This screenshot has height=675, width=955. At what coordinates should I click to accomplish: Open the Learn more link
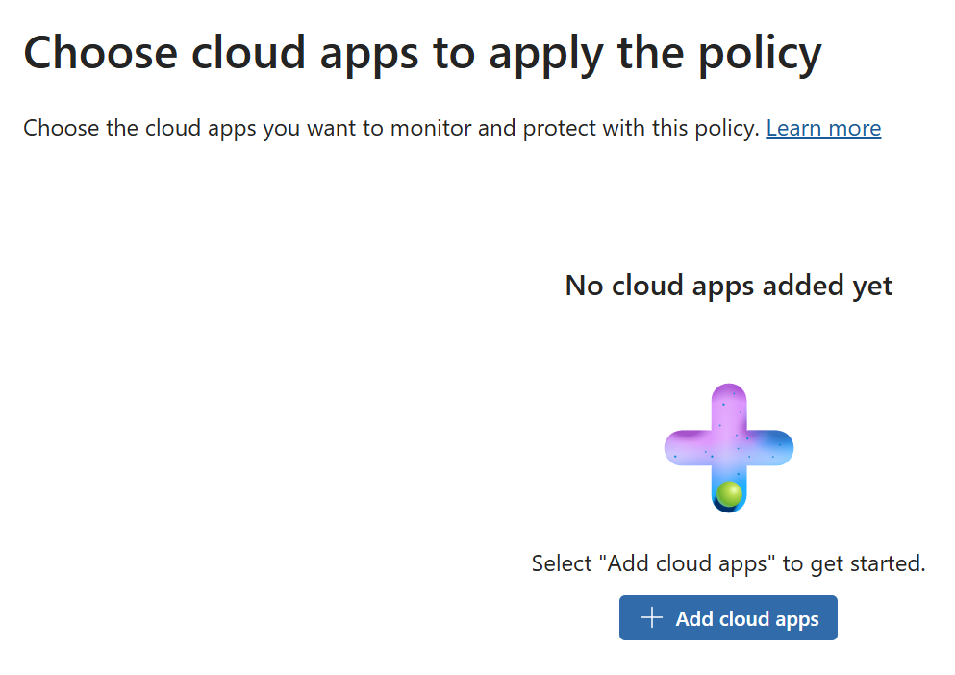tap(823, 129)
